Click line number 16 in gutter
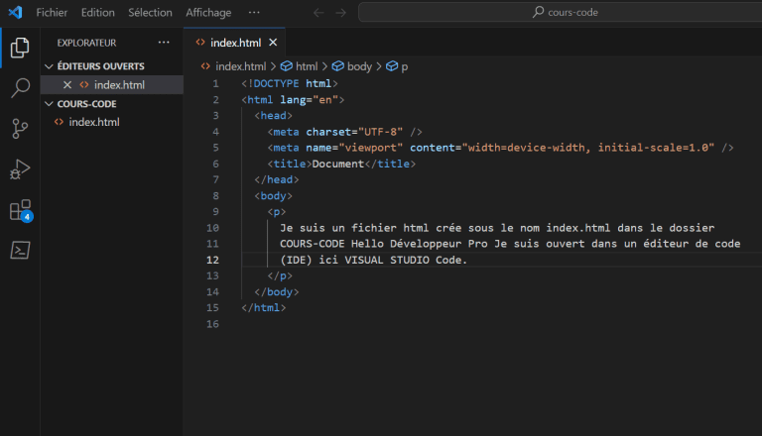This screenshot has width=762, height=436. coord(213,324)
